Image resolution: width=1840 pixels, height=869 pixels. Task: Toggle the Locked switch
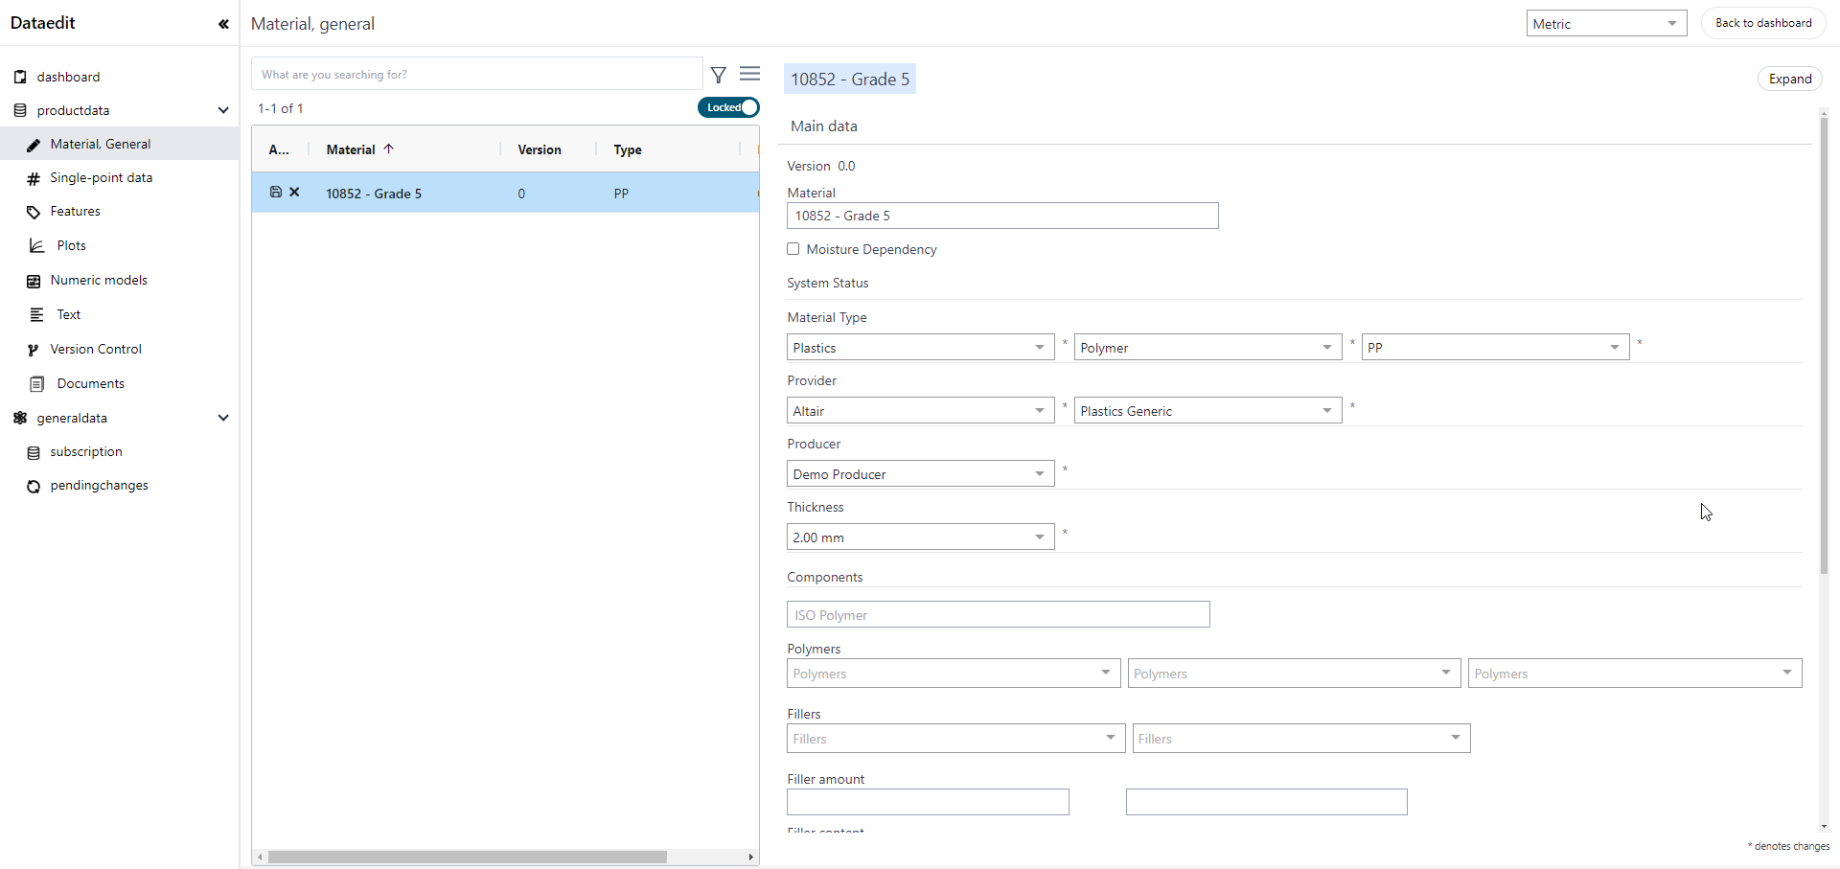(728, 107)
